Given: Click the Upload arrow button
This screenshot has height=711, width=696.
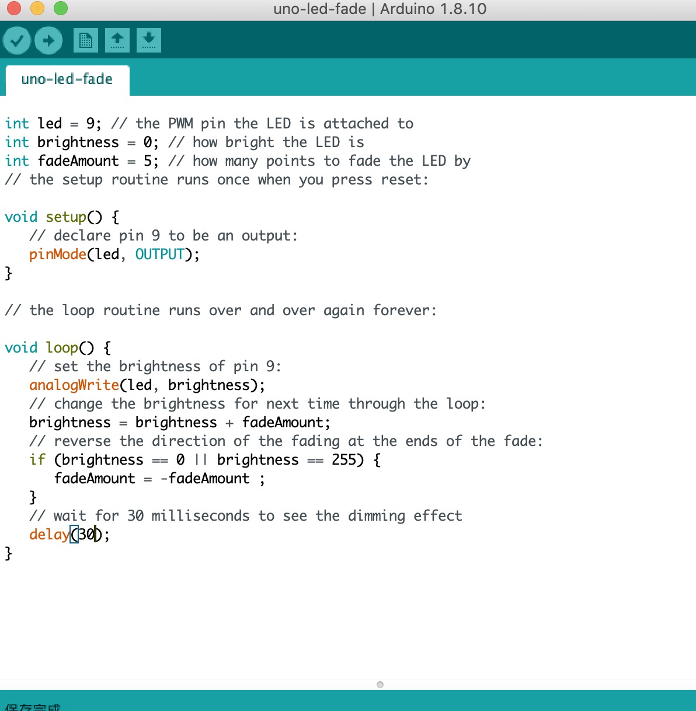Looking at the screenshot, I should click(x=48, y=40).
